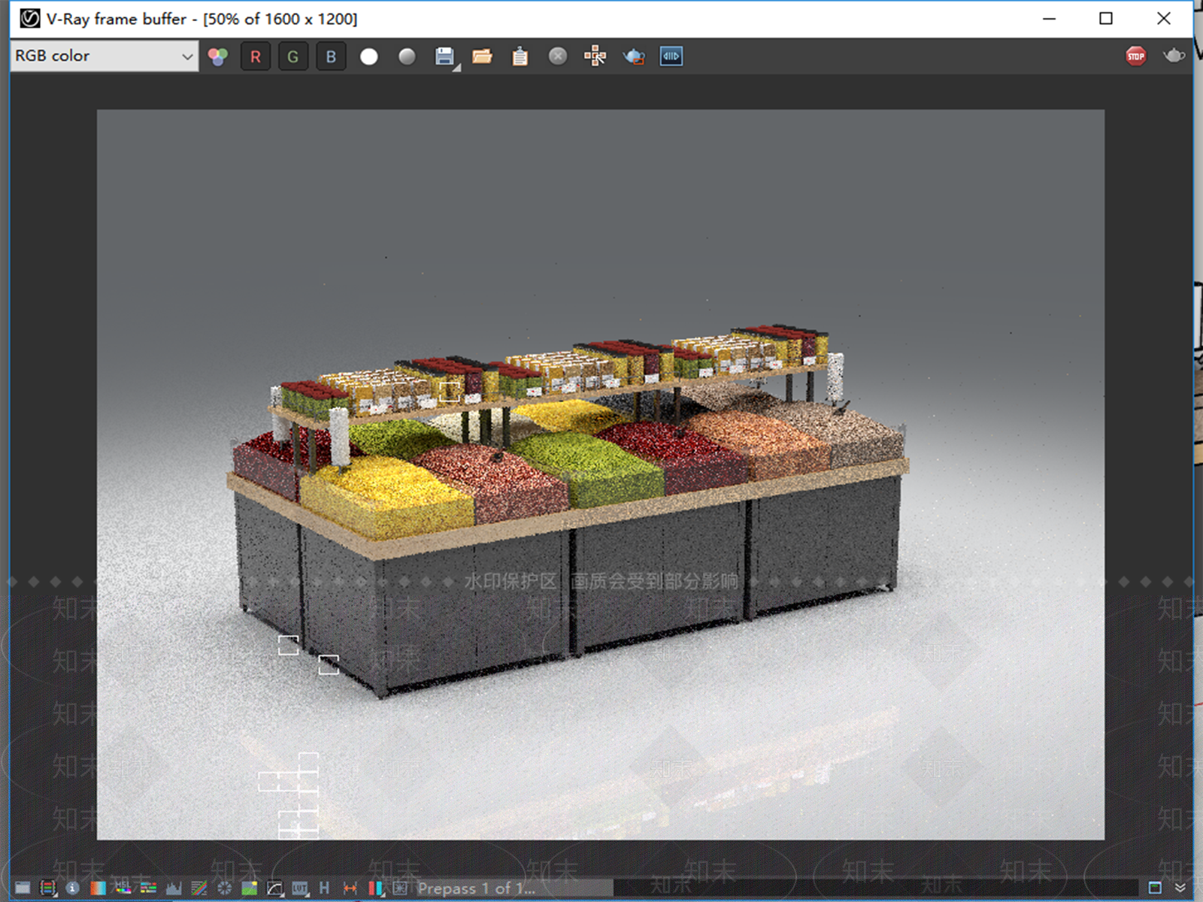Image resolution: width=1203 pixels, height=902 pixels.
Task: Toggle the red (R) channel
Action: pos(256,56)
